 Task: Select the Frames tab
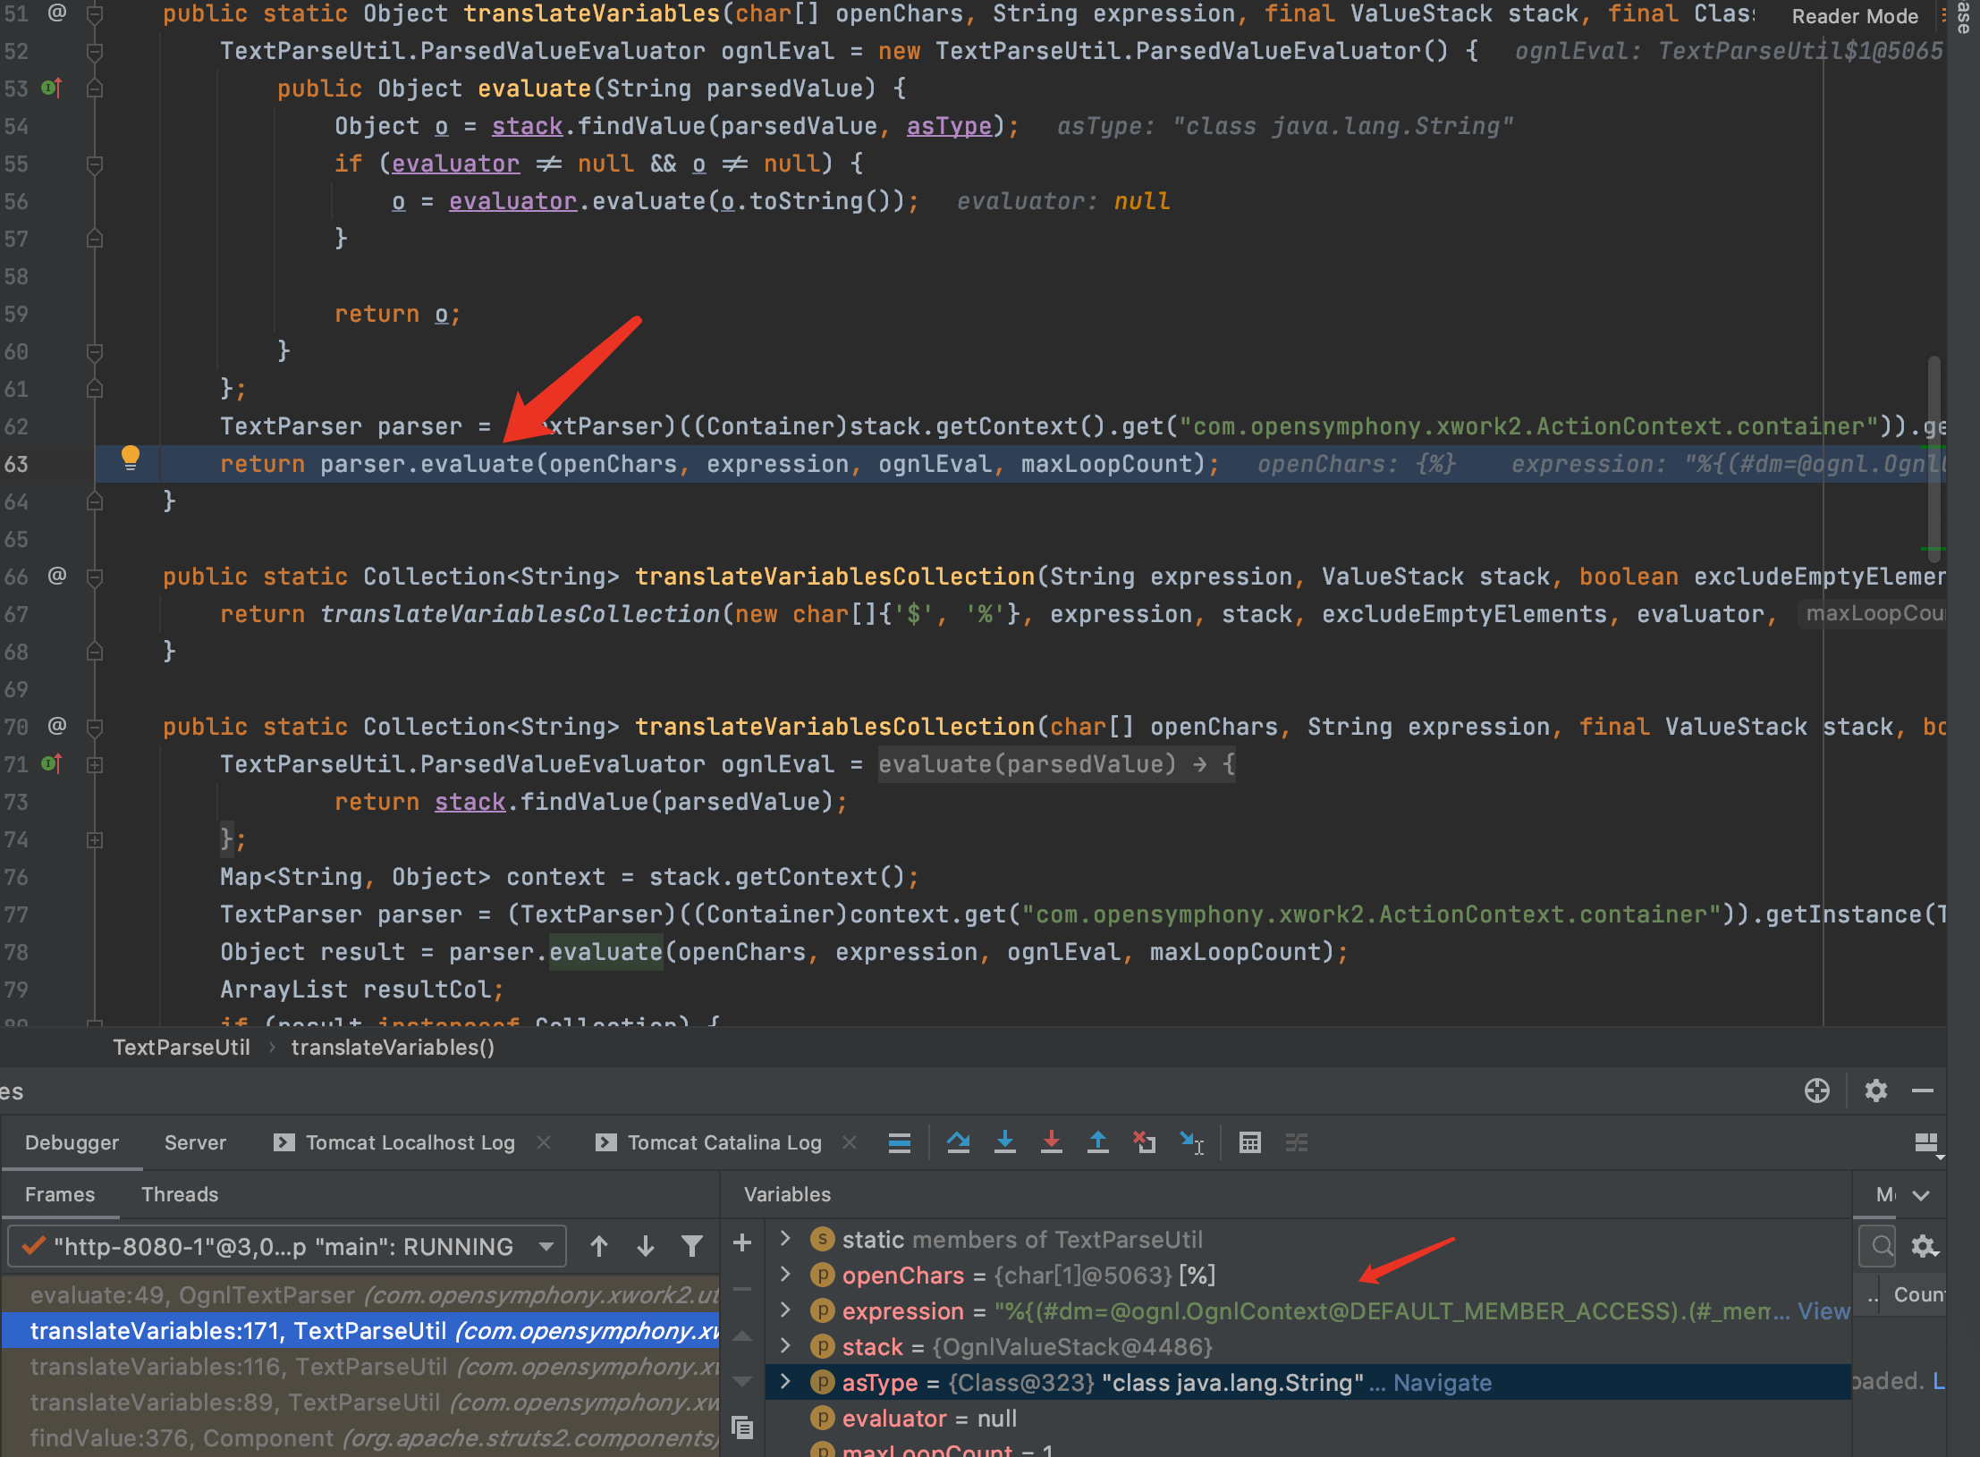pyautogui.click(x=60, y=1194)
